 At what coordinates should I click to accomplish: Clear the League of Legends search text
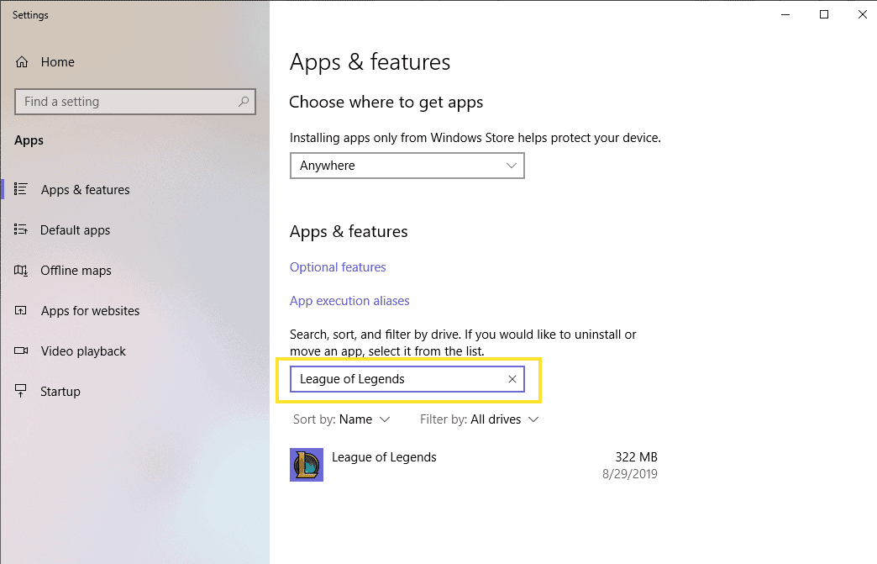(x=512, y=379)
